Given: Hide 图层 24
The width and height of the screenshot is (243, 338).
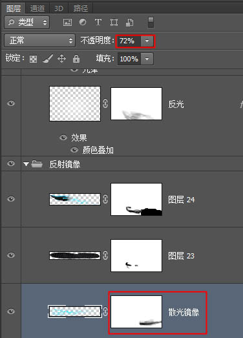Looking at the screenshot, I should click(x=11, y=198).
